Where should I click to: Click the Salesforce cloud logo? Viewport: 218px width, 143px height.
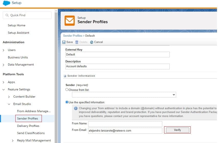[x=6, y=3]
